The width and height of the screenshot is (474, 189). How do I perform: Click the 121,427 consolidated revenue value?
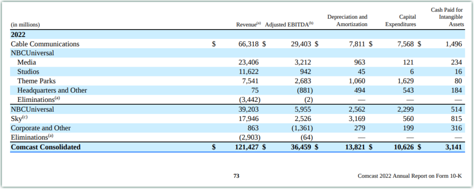tap(245, 147)
